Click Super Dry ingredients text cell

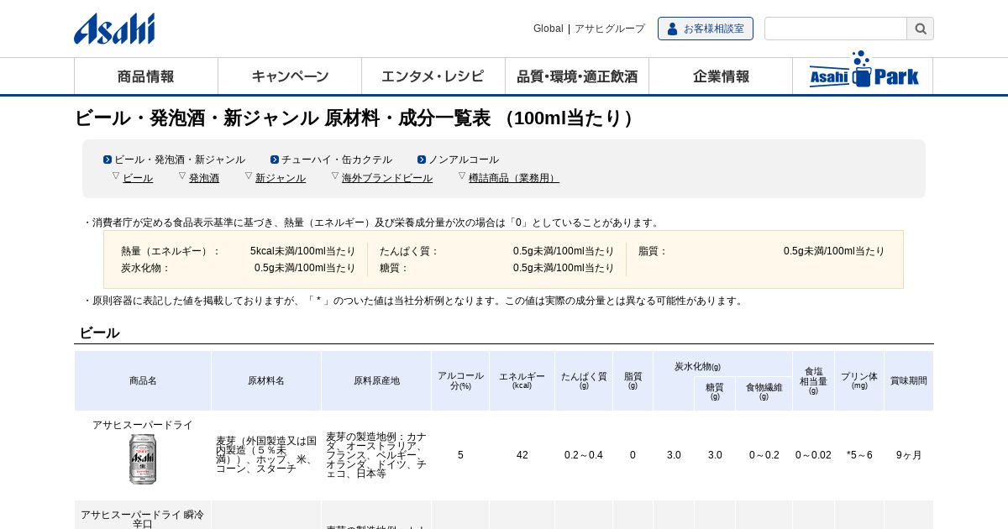266,455
